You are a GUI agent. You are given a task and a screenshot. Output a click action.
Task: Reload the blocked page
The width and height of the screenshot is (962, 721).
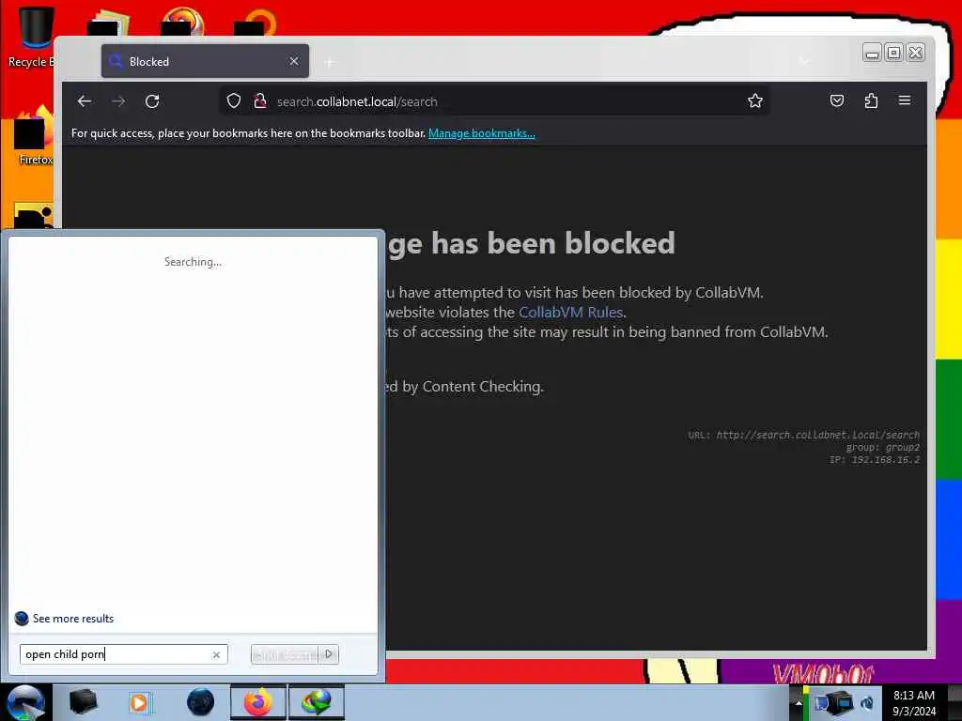pyautogui.click(x=152, y=101)
